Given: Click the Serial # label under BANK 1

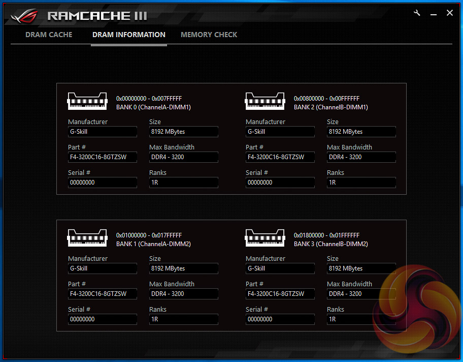Looking at the screenshot, I should [x=79, y=309].
